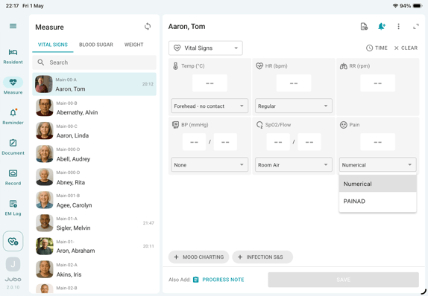Screen dimensions: 428x296
Task: Select PAINAD pain scale option
Action: click(378, 202)
